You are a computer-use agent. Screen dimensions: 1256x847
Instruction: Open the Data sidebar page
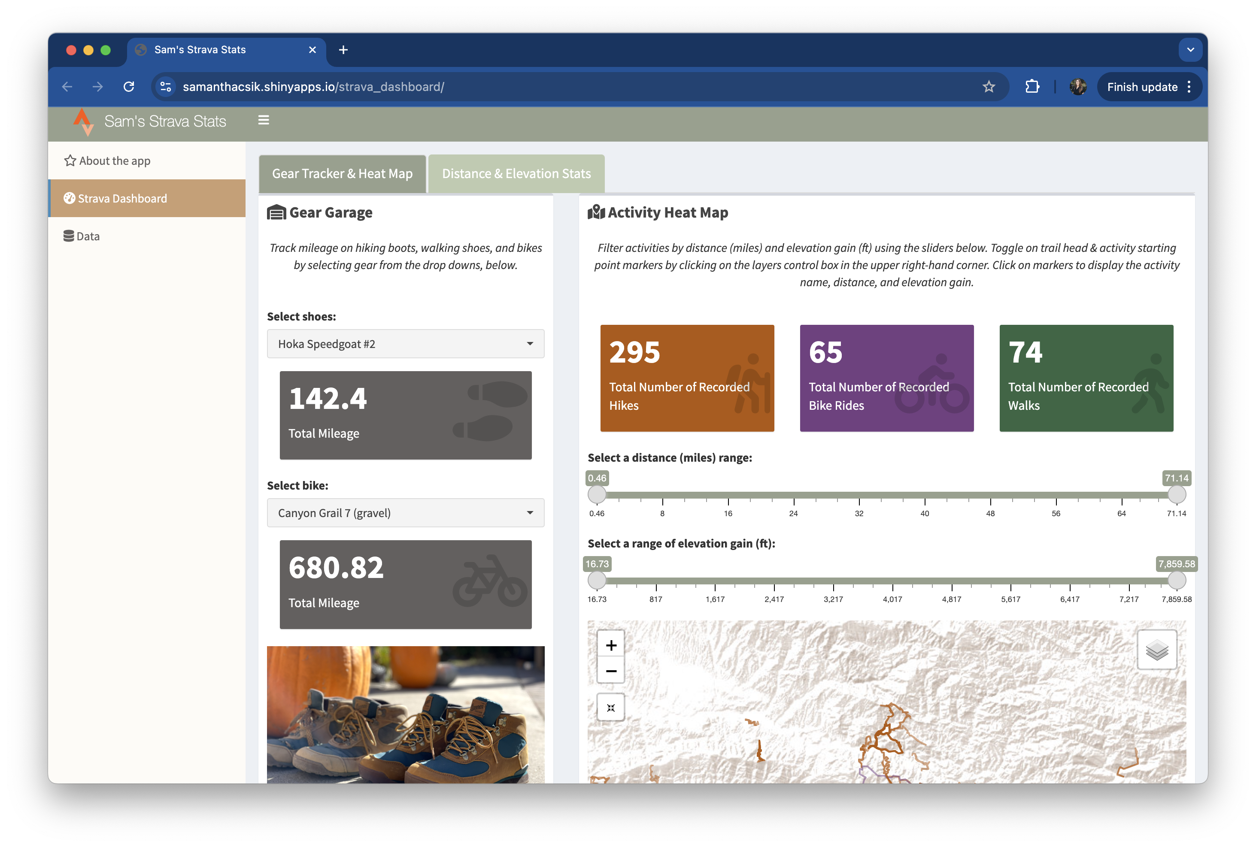(x=88, y=236)
